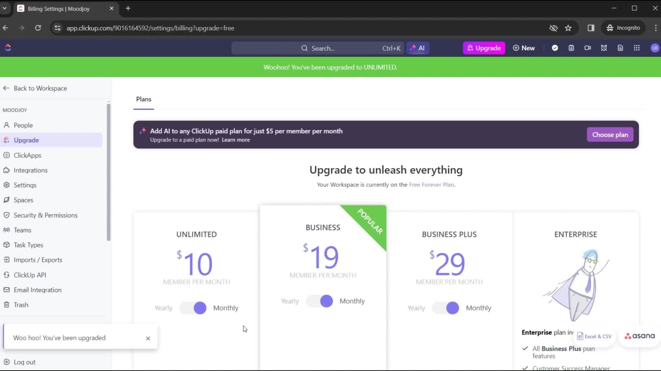Screen dimensions: 661x371
Task: Click the Incognito indicator
Action: 624,28
